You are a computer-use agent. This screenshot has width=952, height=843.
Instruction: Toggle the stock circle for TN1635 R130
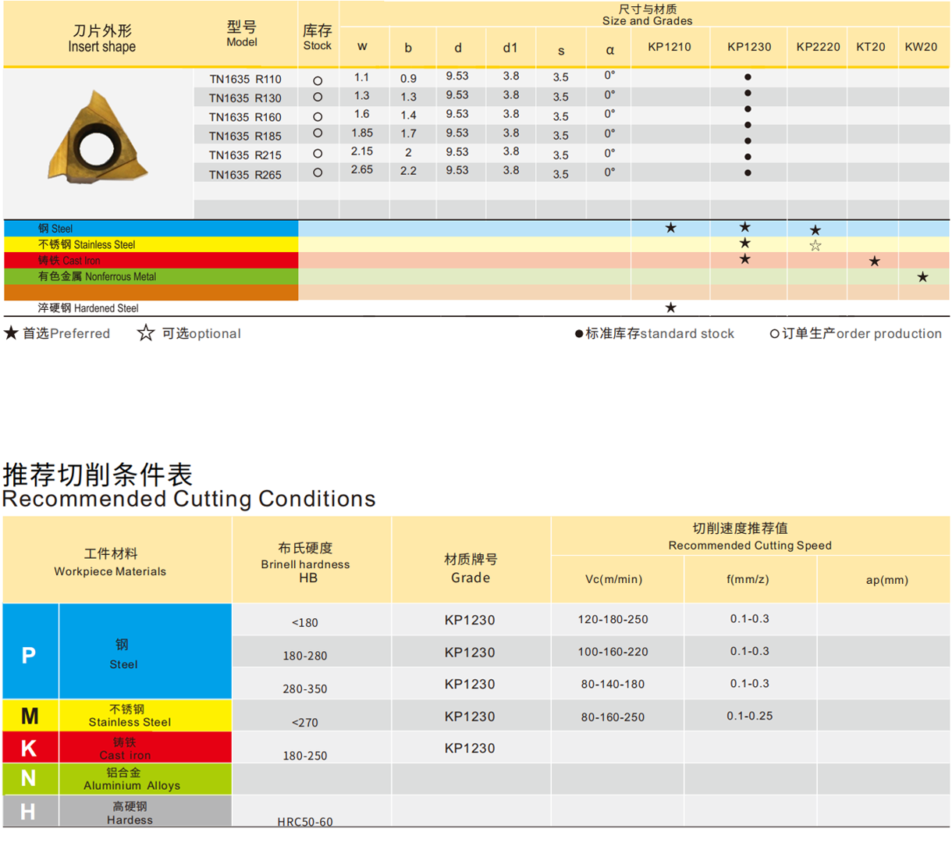tap(318, 95)
